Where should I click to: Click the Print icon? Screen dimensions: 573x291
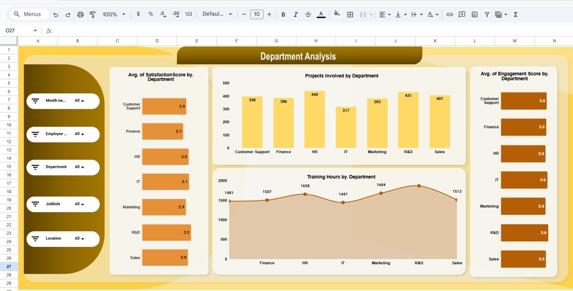click(80, 14)
